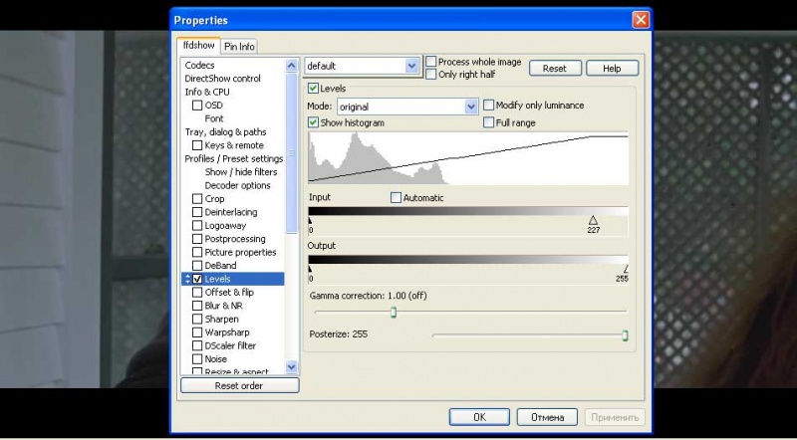
Task: Close the Properties dialog with red X
Action: 640,20
